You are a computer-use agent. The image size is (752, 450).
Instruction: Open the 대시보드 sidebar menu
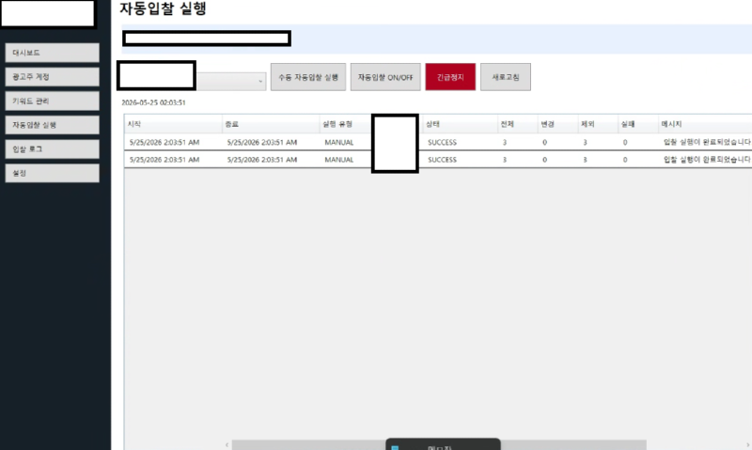[53, 53]
